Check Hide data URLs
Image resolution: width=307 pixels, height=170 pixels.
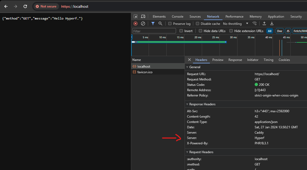click(200, 31)
